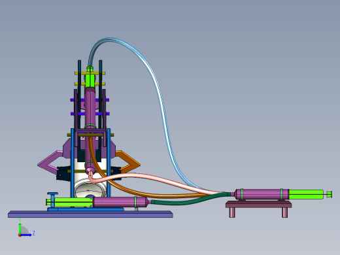340x255 pixels.
Task: Select the lower-left horizontal syringe barrel
Action: [121, 202]
